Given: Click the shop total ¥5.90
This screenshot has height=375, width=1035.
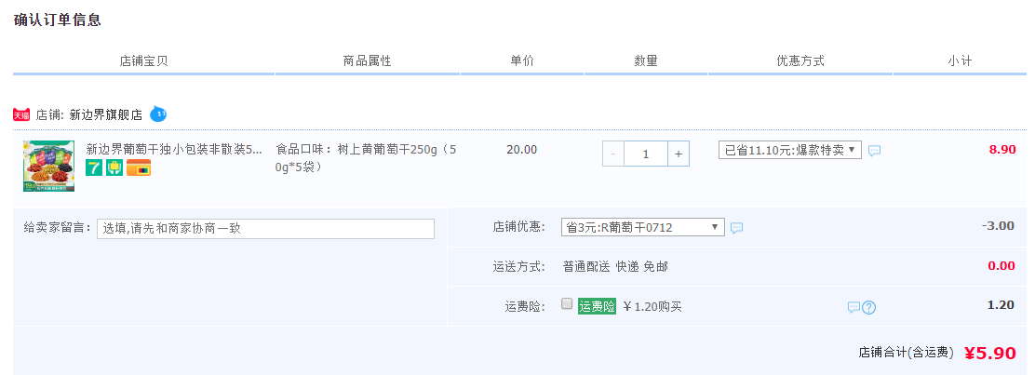Looking at the screenshot, I should click(990, 354).
